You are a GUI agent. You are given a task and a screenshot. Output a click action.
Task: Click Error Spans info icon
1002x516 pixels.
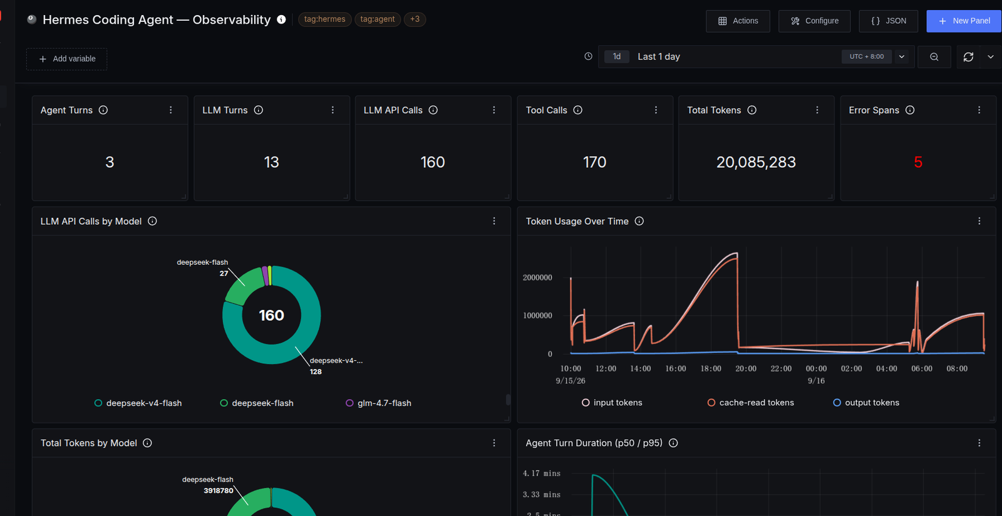pos(910,110)
